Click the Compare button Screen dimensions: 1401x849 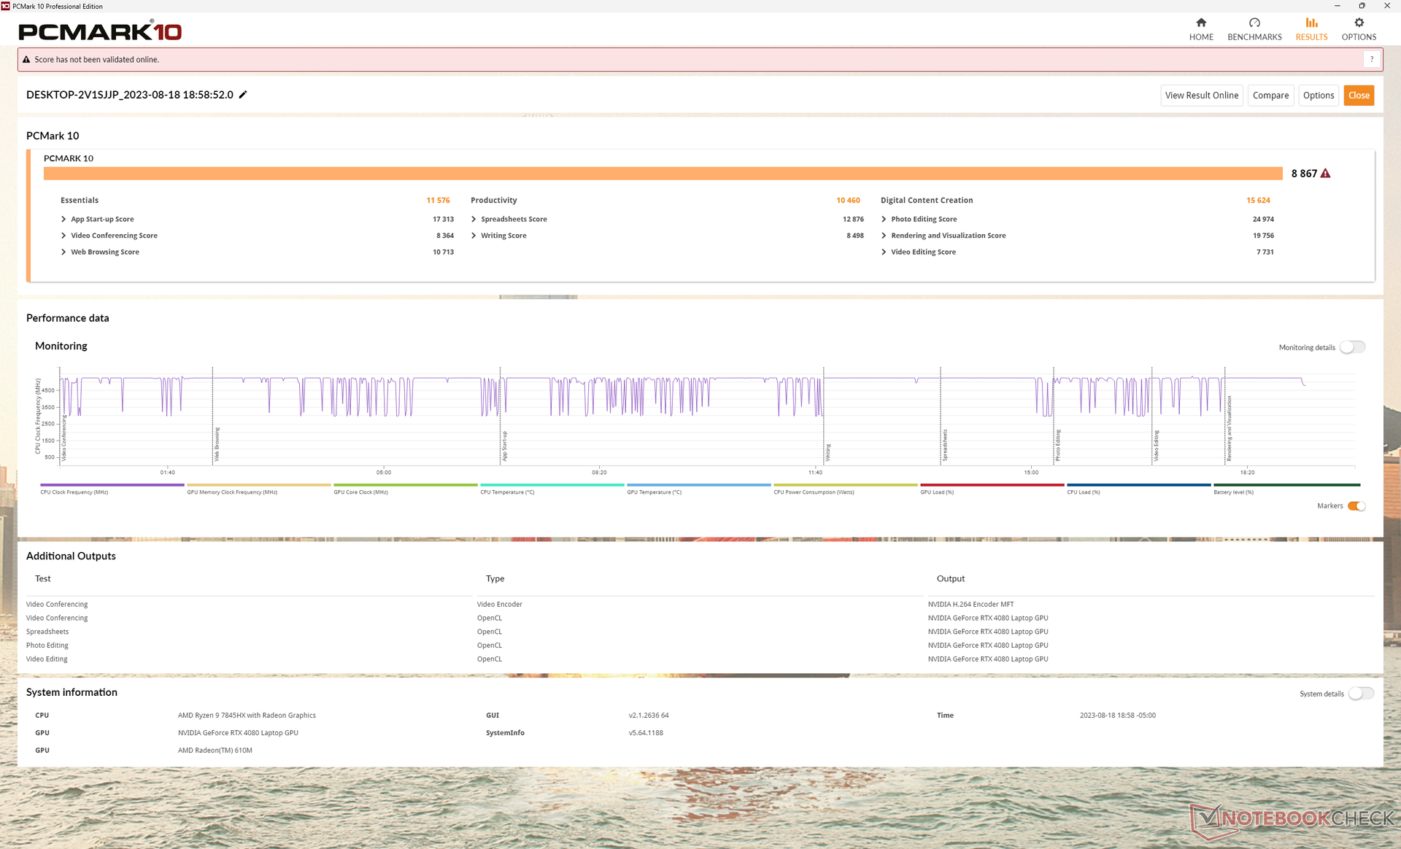tap(1270, 96)
